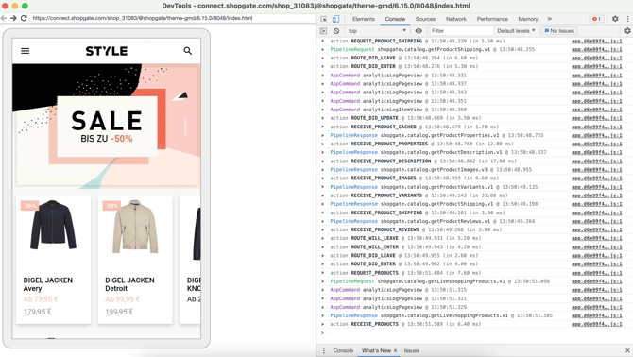Open source link of RECEIVE_PRODUCTS row

coord(597,324)
